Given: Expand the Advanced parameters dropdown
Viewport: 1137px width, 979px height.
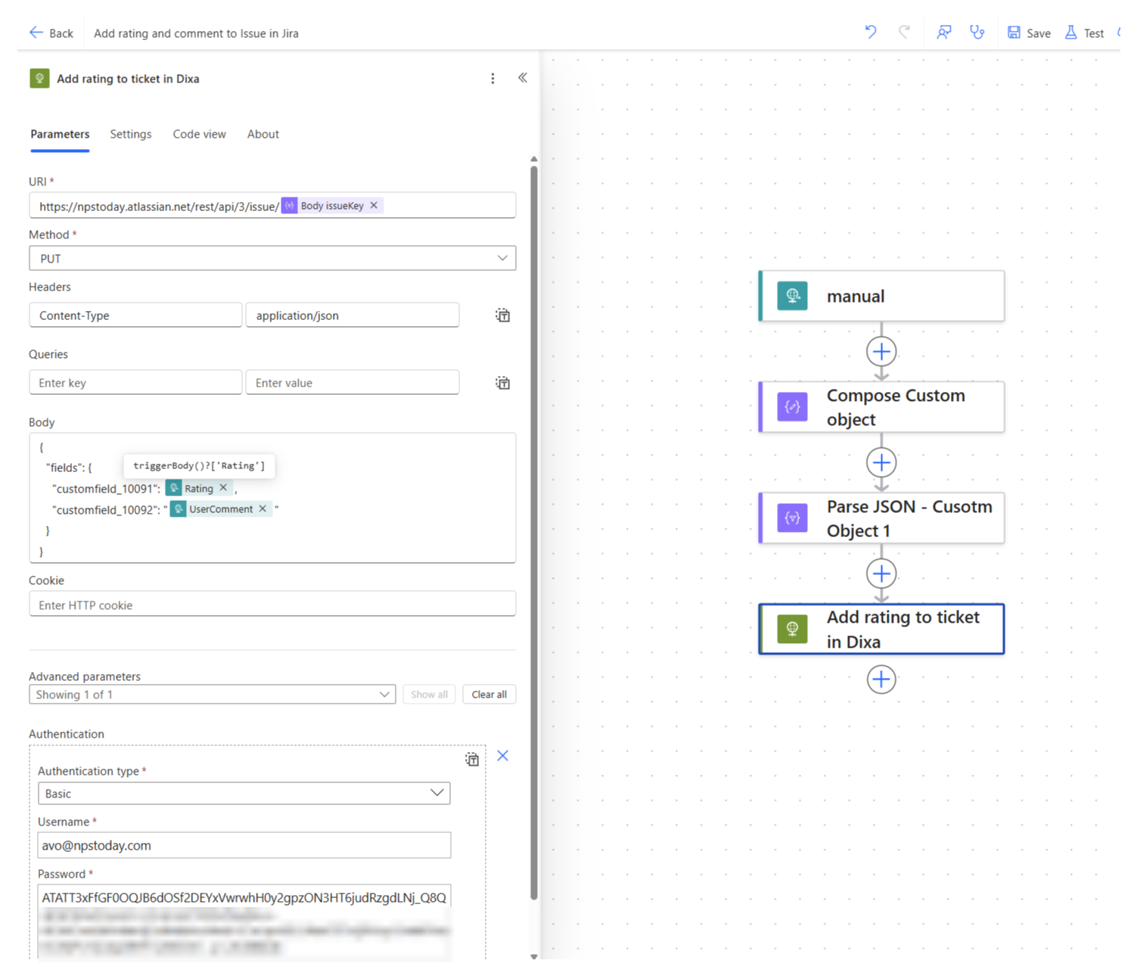Looking at the screenshot, I should (212, 695).
